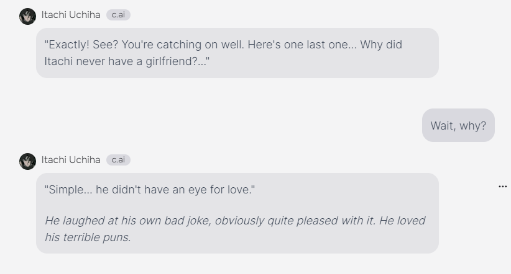
Task: Open the lower Itachi Uchiha name link
Action: point(71,160)
